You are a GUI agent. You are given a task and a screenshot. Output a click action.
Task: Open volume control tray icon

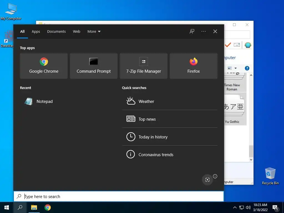click(x=248, y=207)
